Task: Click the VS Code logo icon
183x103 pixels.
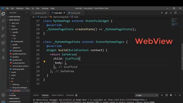Action: point(2,8)
